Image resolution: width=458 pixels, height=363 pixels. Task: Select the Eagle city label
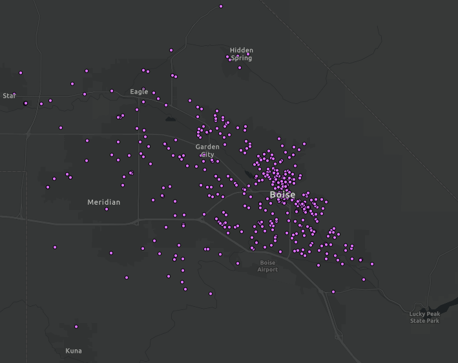tap(139, 92)
